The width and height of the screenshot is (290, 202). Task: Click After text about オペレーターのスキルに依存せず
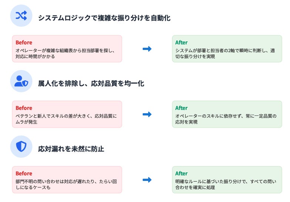226,119
